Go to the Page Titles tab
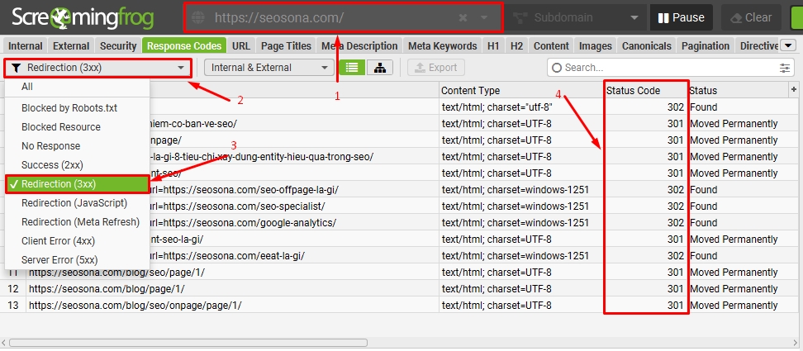The height and width of the screenshot is (351, 803). (287, 46)
